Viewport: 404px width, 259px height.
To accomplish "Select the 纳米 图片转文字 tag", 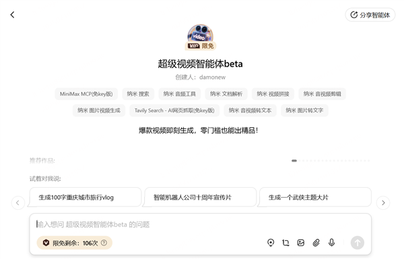I will pos(304,110).
